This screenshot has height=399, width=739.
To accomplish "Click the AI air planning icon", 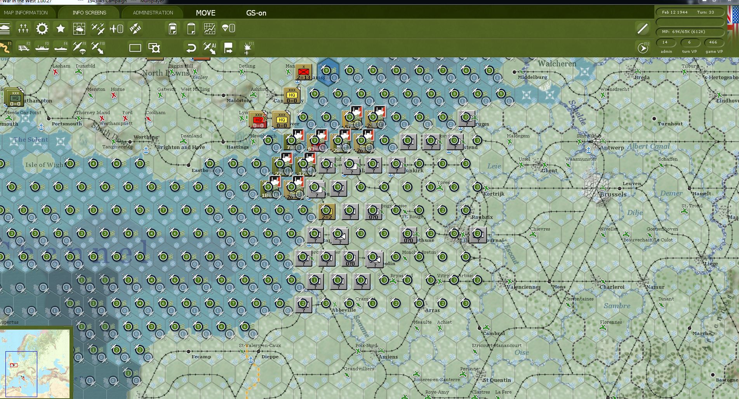I will 209,48.
